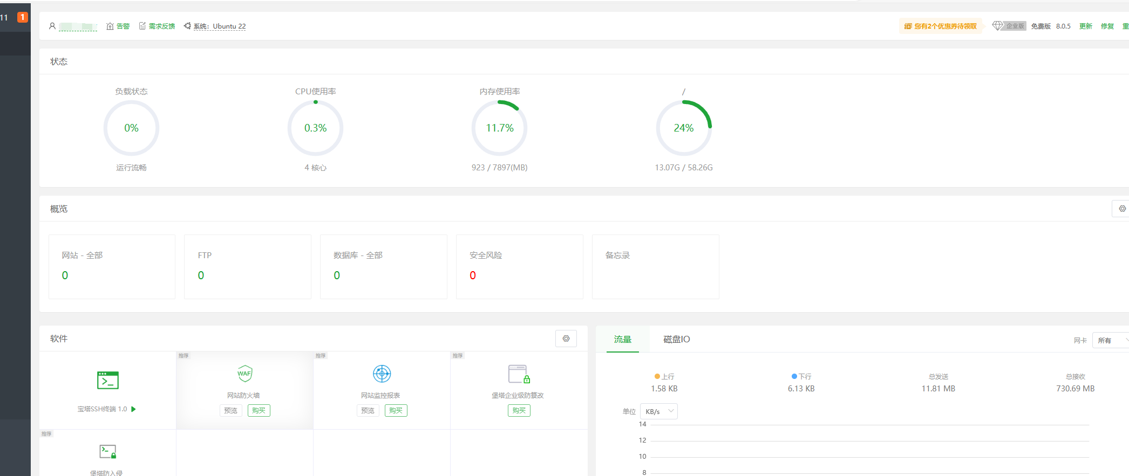Click the blue 下行 legend dot
Image resolution: width=1129 pixels, height=476 pixels.
point(794,376)
